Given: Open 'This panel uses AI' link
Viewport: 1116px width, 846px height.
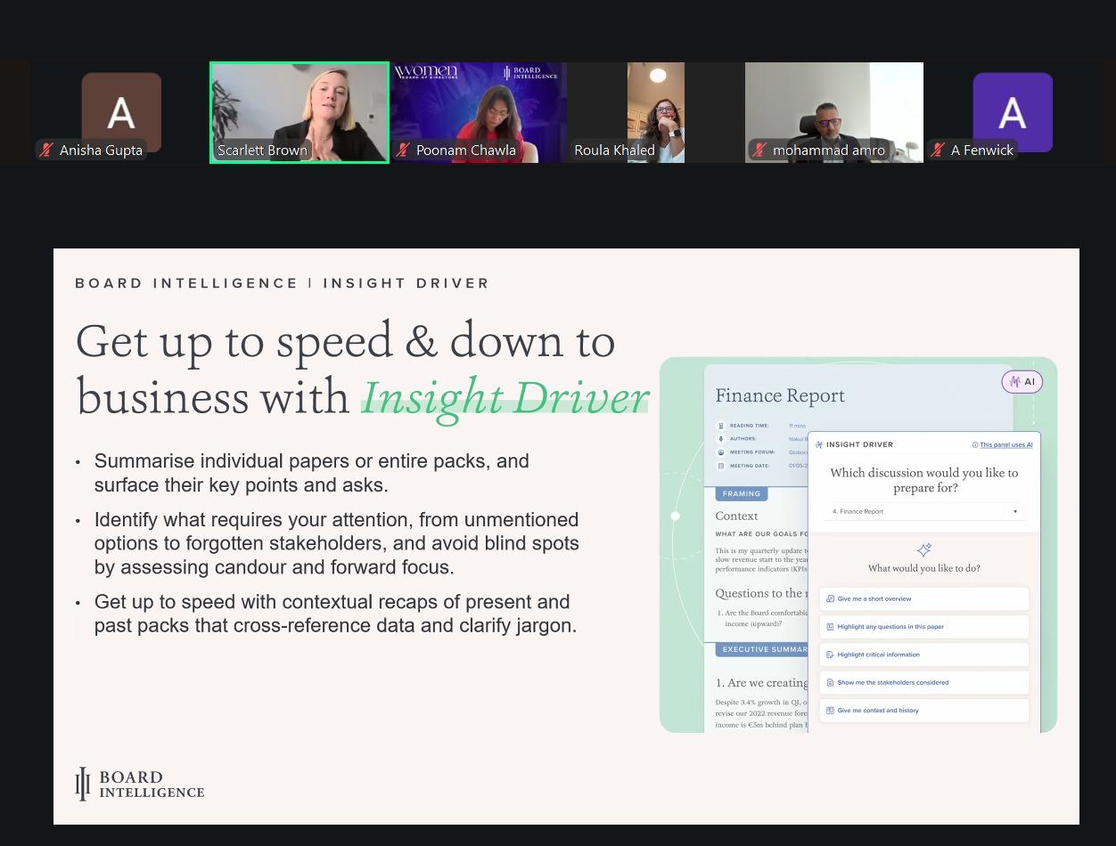Looking at the screenshot, I should tap(1005, 444).
